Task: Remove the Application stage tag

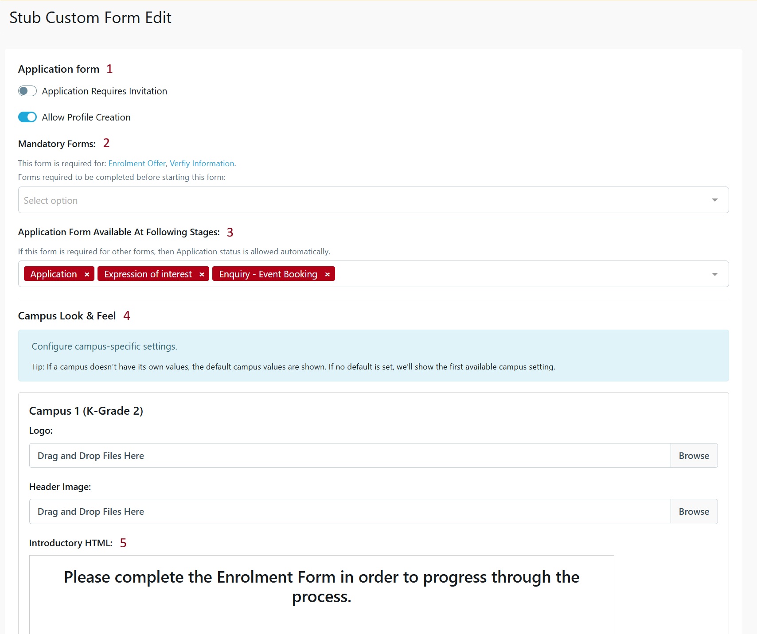Action: pos(87,274)
